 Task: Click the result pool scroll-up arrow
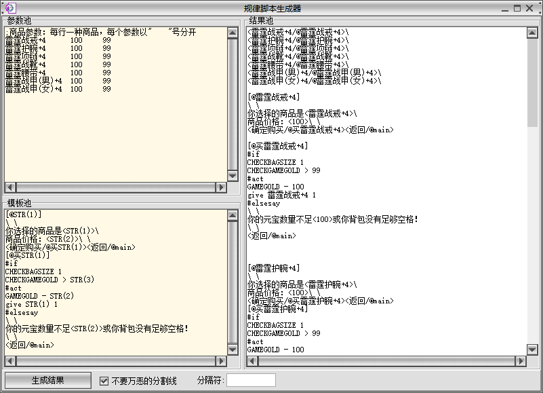pyautogui.click(x=532, y=32)
